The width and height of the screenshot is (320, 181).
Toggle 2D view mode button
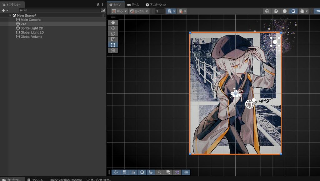click(x=317, y=11)
